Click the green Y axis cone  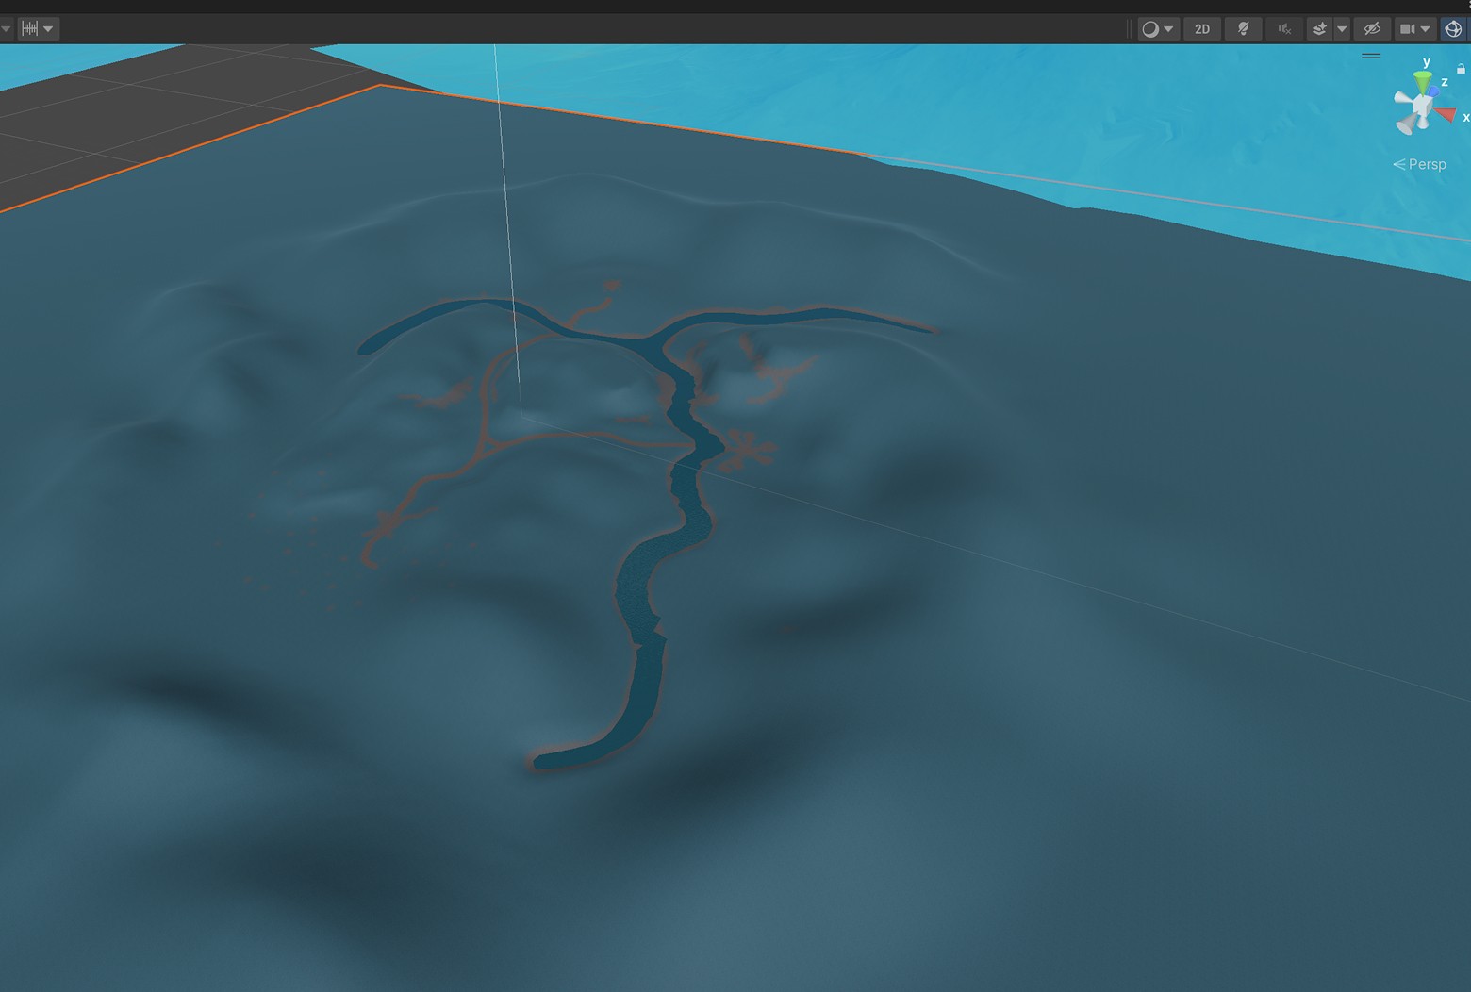pyautogui.click(x=1423, y=80)
